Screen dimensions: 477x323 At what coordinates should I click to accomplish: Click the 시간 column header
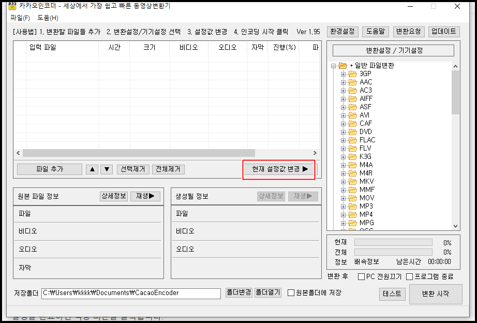pyautogui.click(x=114, y=48)
